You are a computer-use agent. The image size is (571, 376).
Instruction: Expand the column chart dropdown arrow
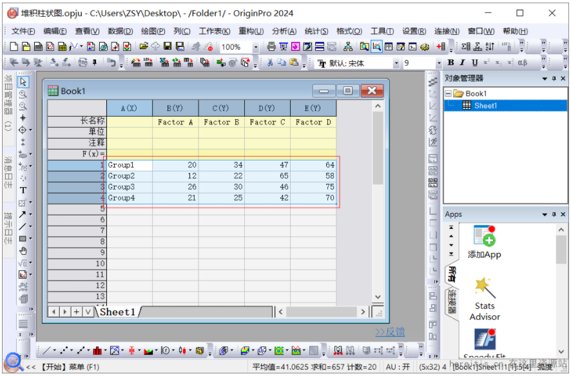click(105, 350)
